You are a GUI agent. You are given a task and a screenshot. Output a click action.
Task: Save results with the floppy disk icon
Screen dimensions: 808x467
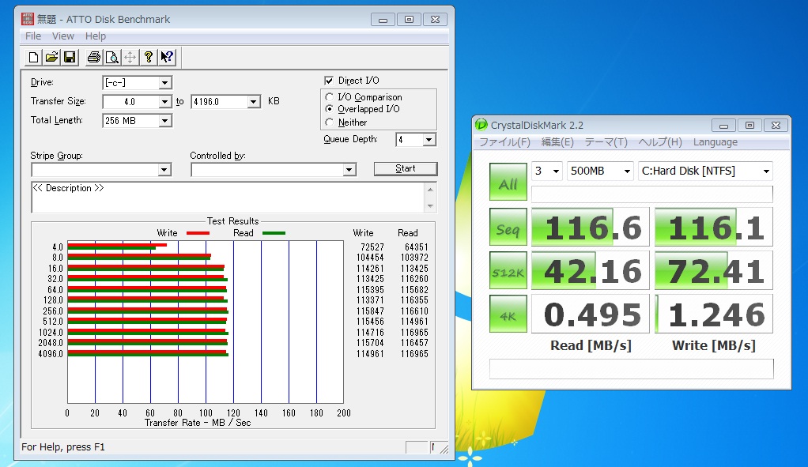coord(70,57)
